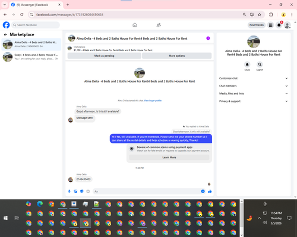The width and height of the screenshot is (297, 237).
Task: Open the account profile avatar menu
Action: 287,25
